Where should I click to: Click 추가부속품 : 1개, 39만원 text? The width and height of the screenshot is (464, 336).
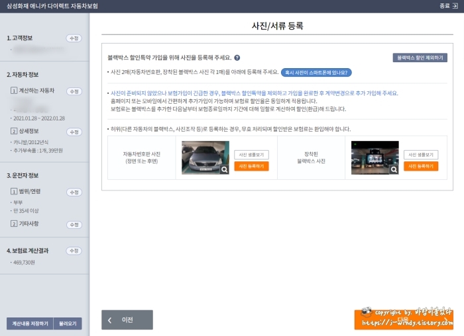coord(38,151)
